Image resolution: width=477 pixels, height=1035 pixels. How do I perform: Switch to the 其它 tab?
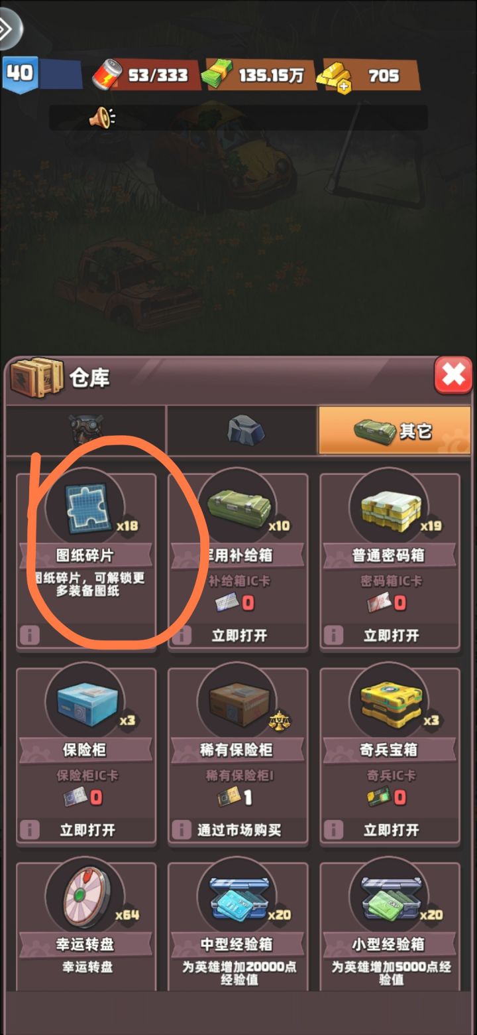coord(395,431)
